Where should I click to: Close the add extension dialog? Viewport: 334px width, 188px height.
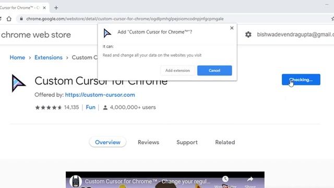click(232, 28)
